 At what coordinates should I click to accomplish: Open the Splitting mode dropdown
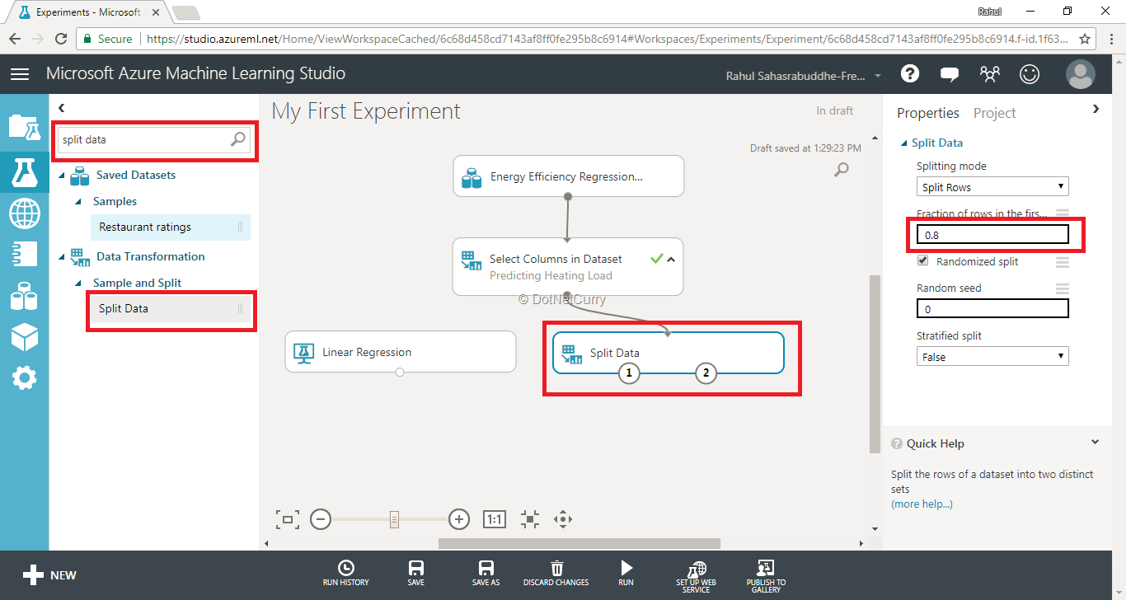click(x=992, y=187)
